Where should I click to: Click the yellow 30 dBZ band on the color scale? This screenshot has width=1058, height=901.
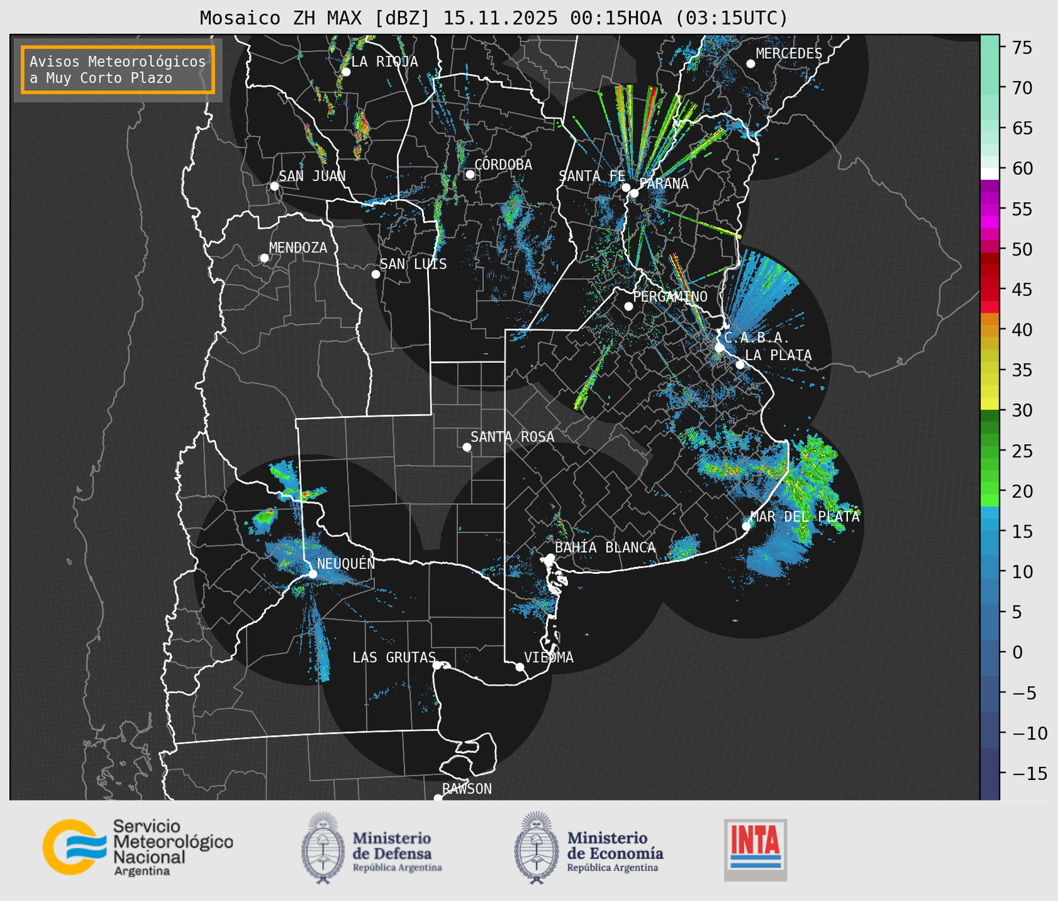pos(989,404)
